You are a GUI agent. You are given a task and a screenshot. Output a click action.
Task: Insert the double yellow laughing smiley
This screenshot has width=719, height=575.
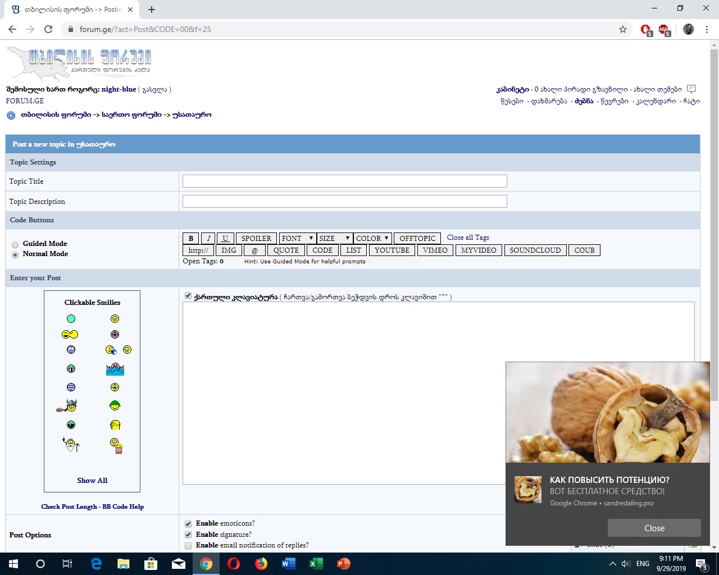coord(70,335)
